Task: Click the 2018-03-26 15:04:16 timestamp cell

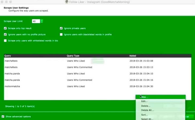Action: 141,80
